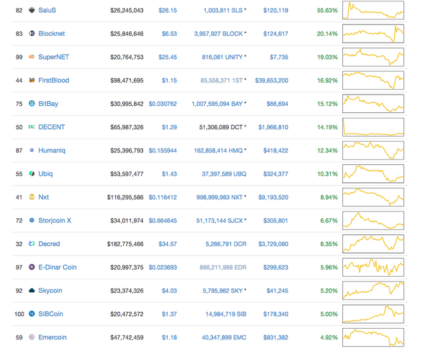Open the Skycoin name link
The image size is (426, 348).
point(51,291)
